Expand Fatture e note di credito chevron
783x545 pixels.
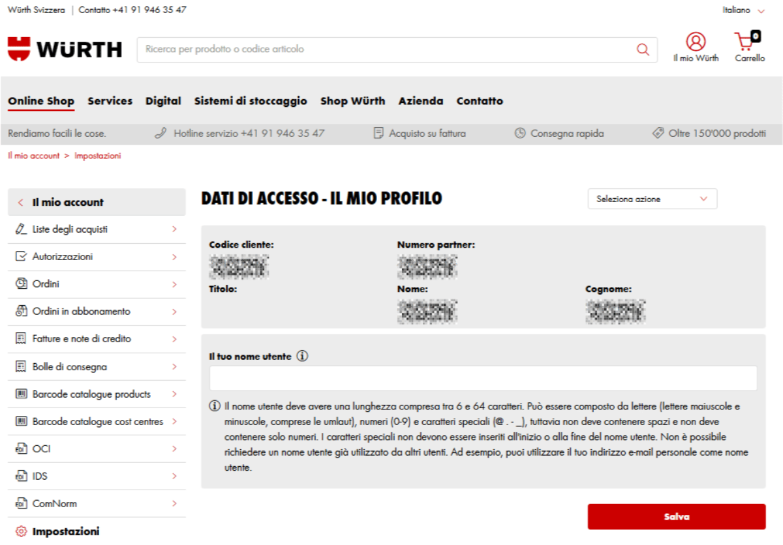pos(174,339)
